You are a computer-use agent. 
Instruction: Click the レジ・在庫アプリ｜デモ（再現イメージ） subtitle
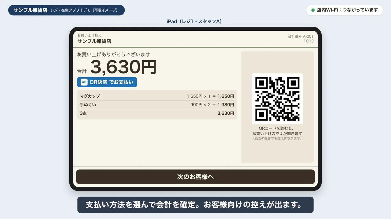tap(84, 10)
